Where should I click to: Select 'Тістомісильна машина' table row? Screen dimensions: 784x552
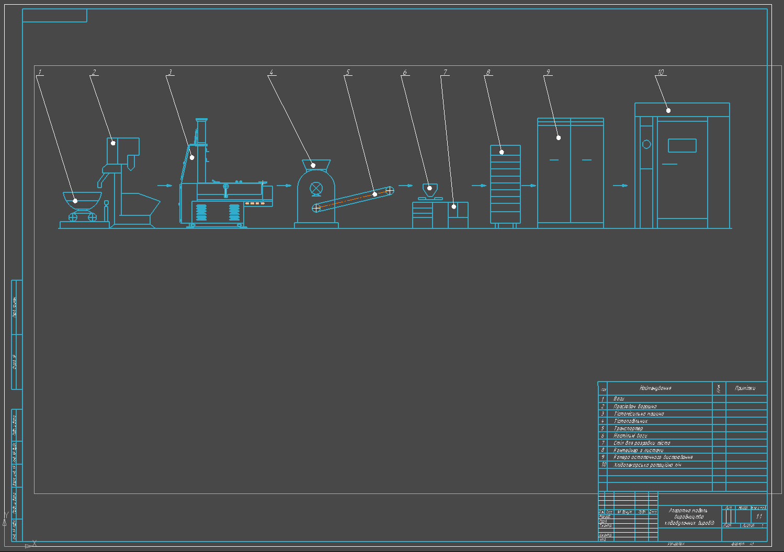click(639, 413)
